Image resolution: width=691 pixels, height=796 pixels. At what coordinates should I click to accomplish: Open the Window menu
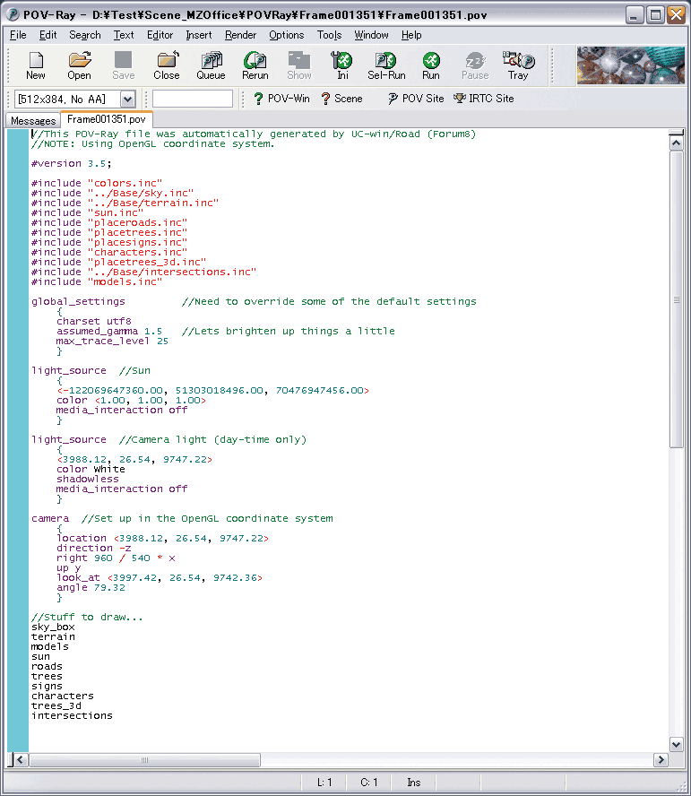click(x=371, y=35)
